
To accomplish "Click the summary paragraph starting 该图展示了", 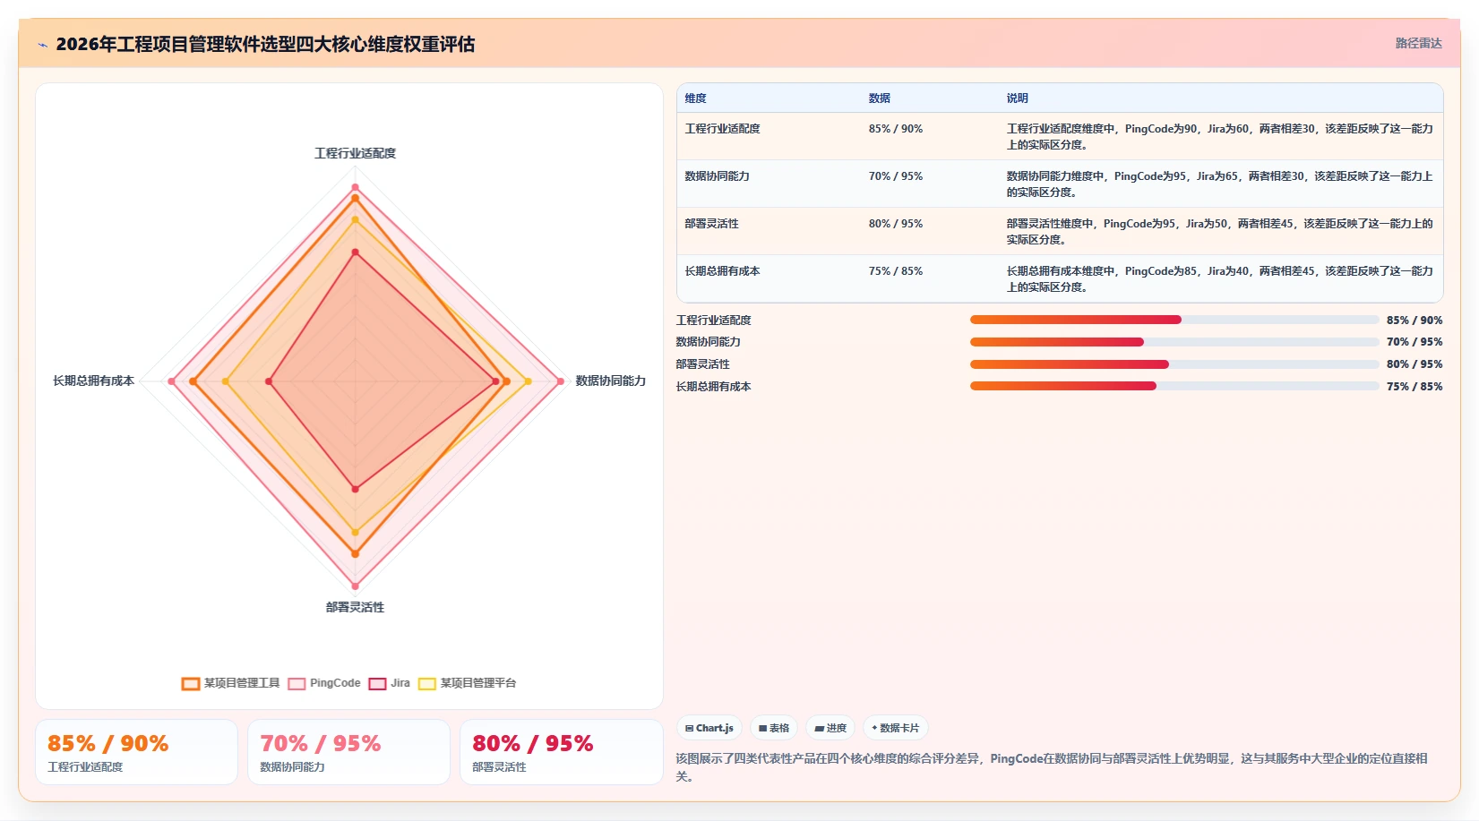I will [1052, 767].
